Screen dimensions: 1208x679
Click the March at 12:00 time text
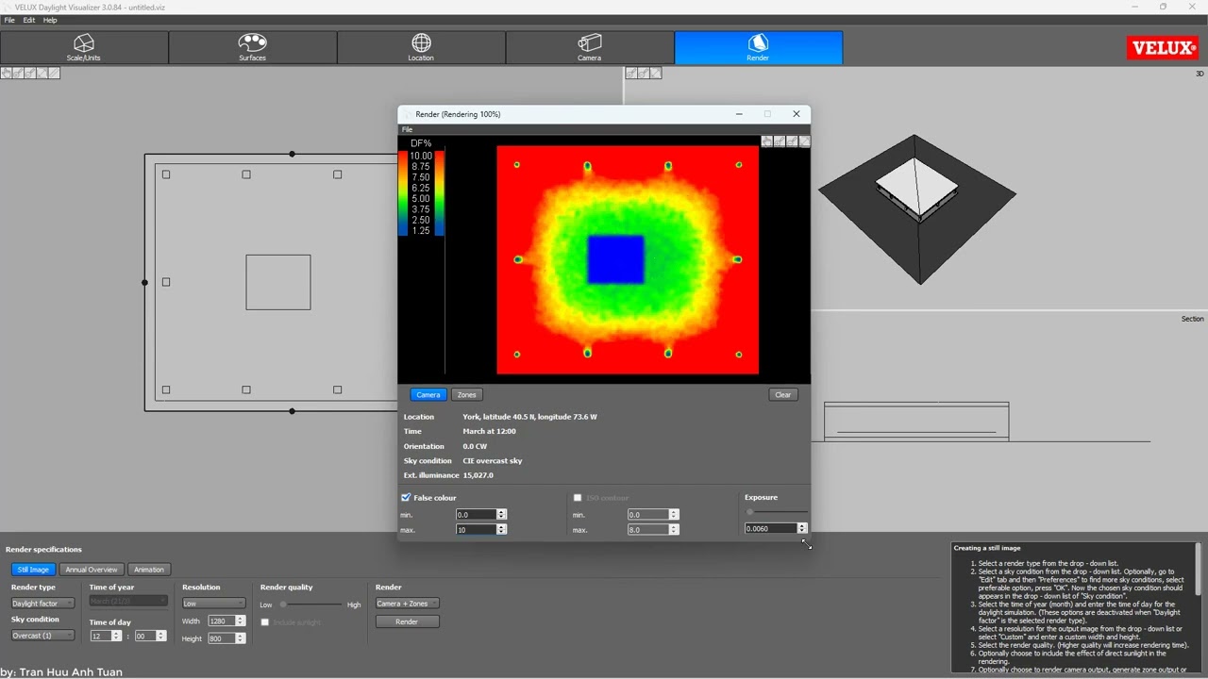coord(489,431)
